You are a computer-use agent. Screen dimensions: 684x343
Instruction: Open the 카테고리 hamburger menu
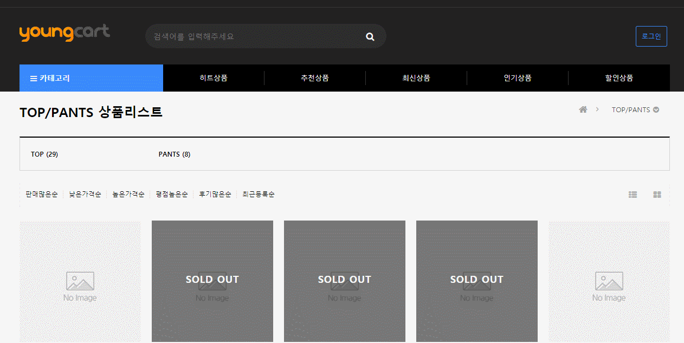pyautogui.click(x=91, y=78)
